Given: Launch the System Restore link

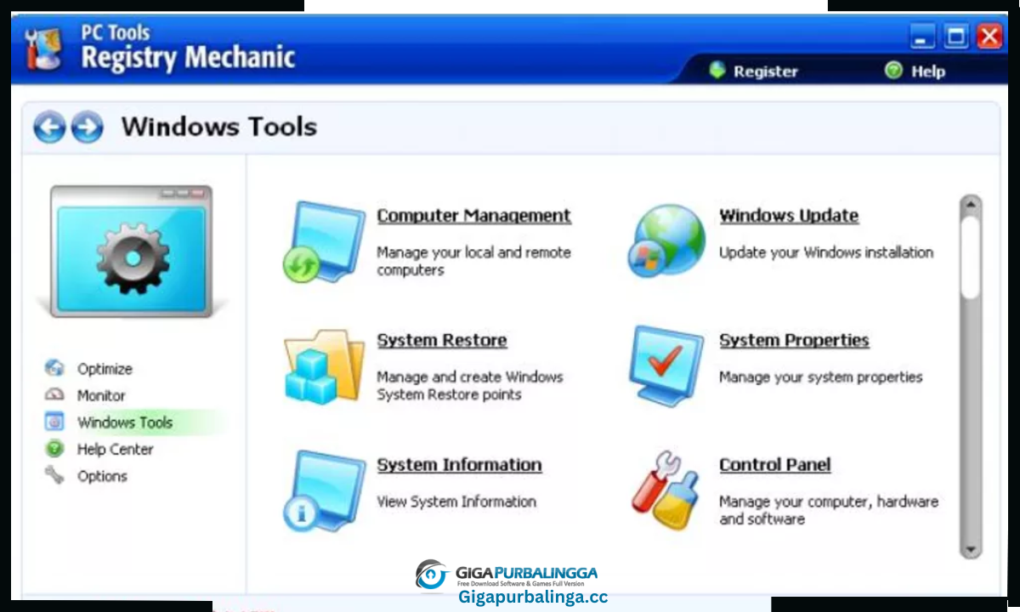Looking at the screenshot, I should 442,340.
